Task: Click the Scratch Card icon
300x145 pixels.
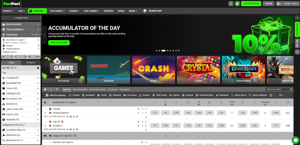Action: coord(145,11)
